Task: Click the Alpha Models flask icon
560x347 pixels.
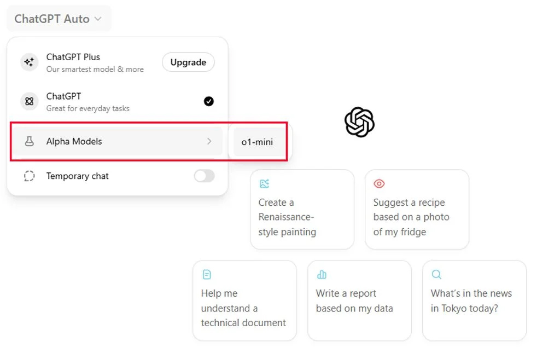Action: click(29, 141)
